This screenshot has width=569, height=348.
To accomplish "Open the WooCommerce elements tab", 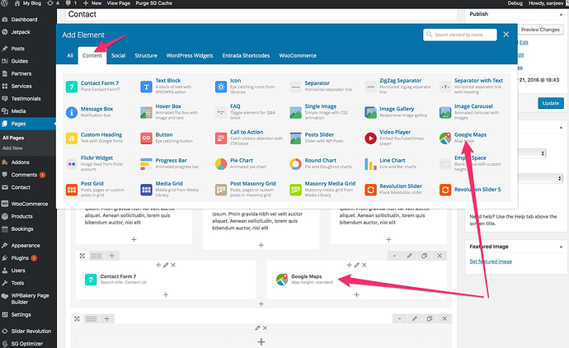I will (298, 55).
